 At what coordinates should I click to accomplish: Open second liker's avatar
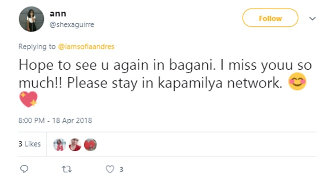pyautogui.click(x=75, y=145)
